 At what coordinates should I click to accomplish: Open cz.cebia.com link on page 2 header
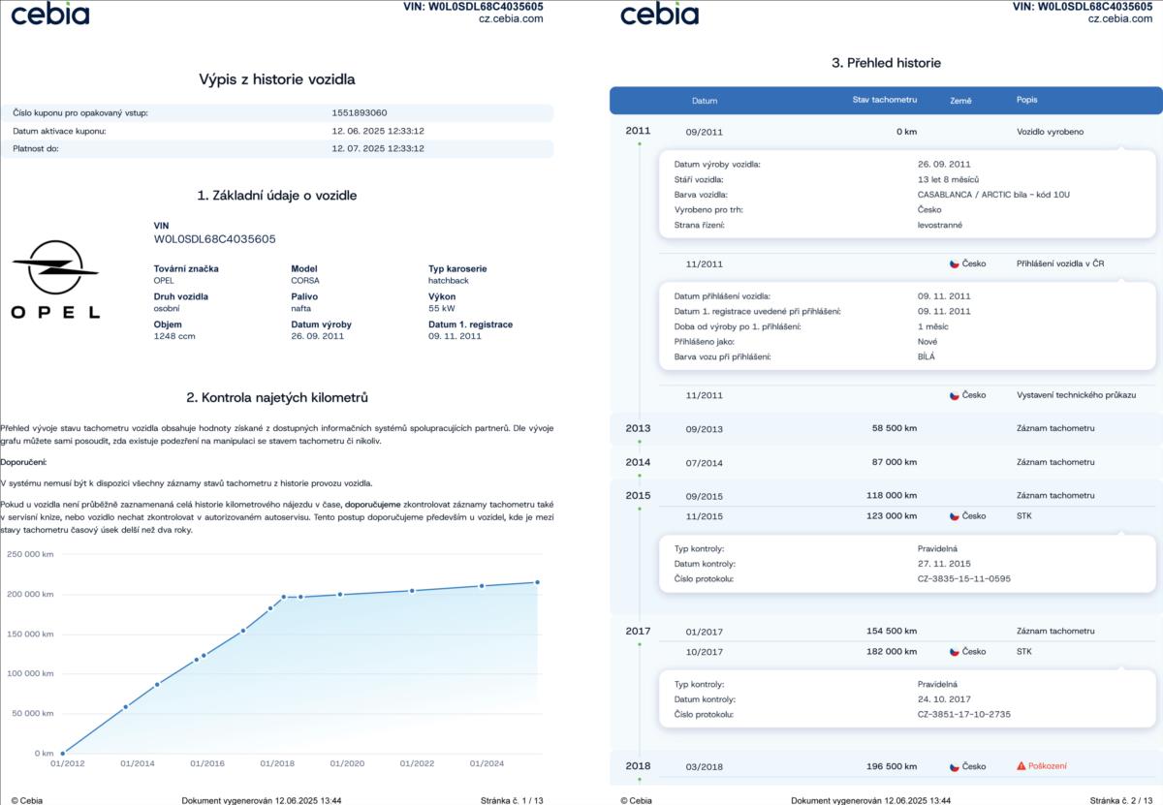point(1120,18)
